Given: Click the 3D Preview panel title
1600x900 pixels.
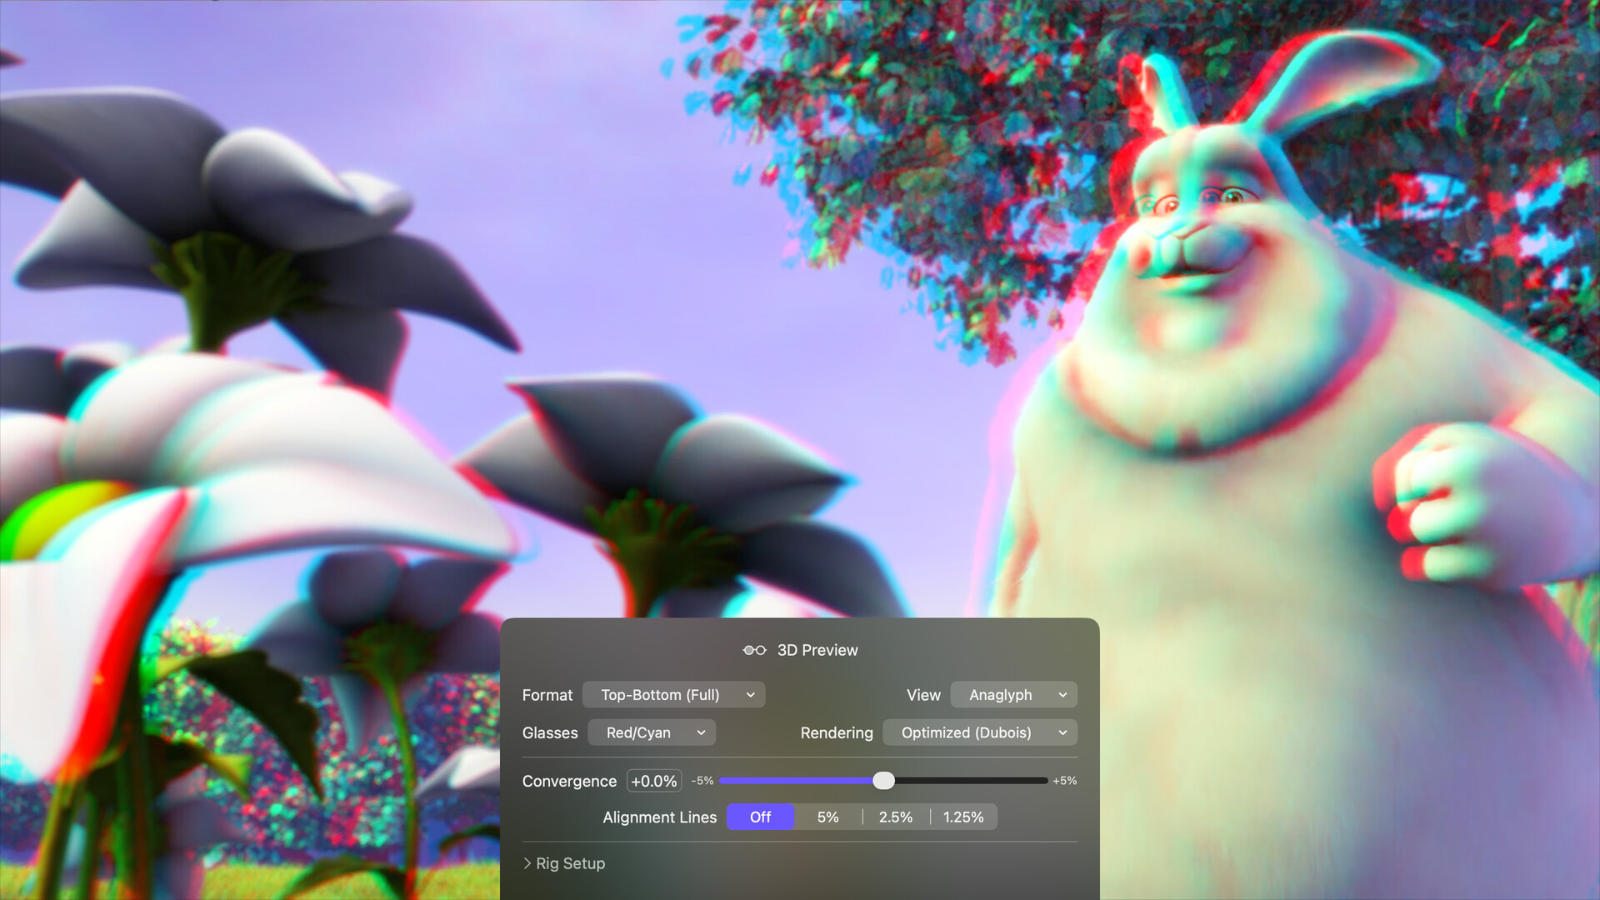Looking at the screenshot, I should click(817, 650).
